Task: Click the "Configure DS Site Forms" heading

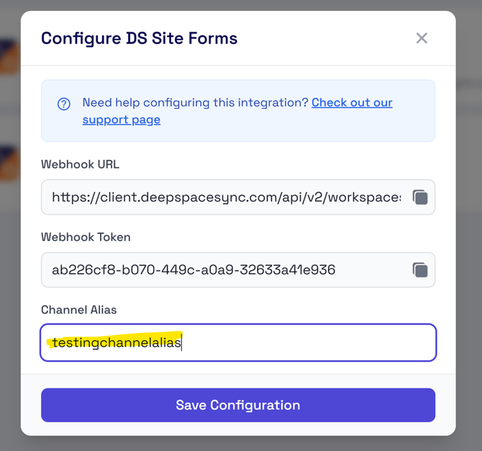Action: point(140,38)
